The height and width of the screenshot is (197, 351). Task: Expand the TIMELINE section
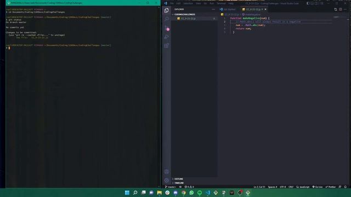click(x=179, y=183)
